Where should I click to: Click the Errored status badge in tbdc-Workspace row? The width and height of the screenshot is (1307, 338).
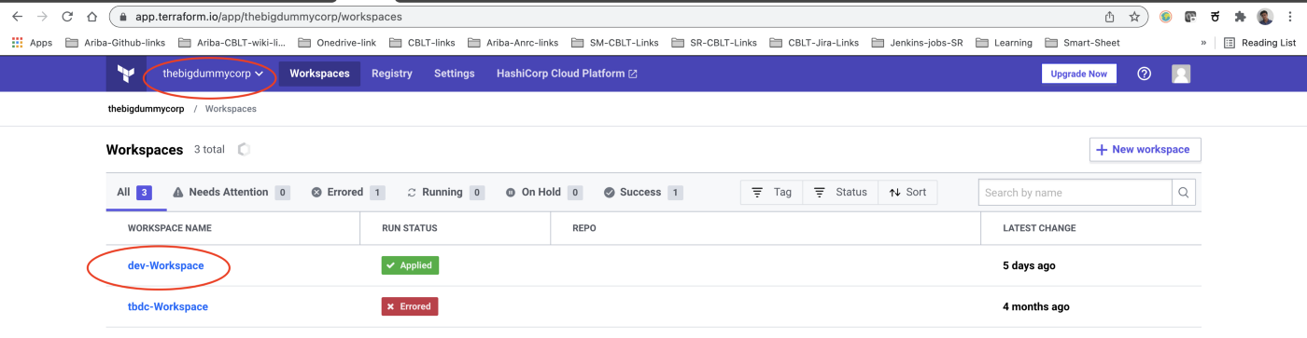(410, 306)
